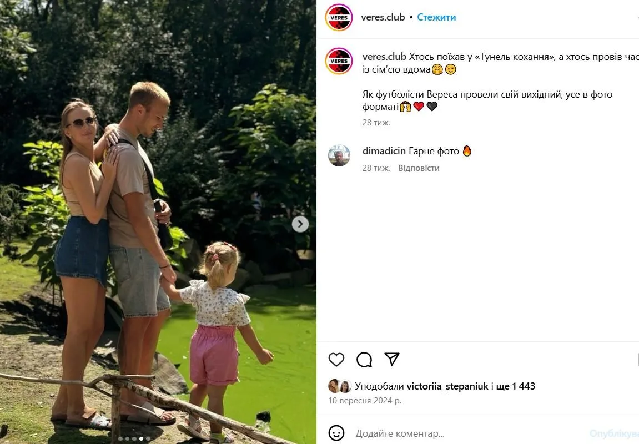
Task: Open emoji picker in comment box
Action: [336, 433]
